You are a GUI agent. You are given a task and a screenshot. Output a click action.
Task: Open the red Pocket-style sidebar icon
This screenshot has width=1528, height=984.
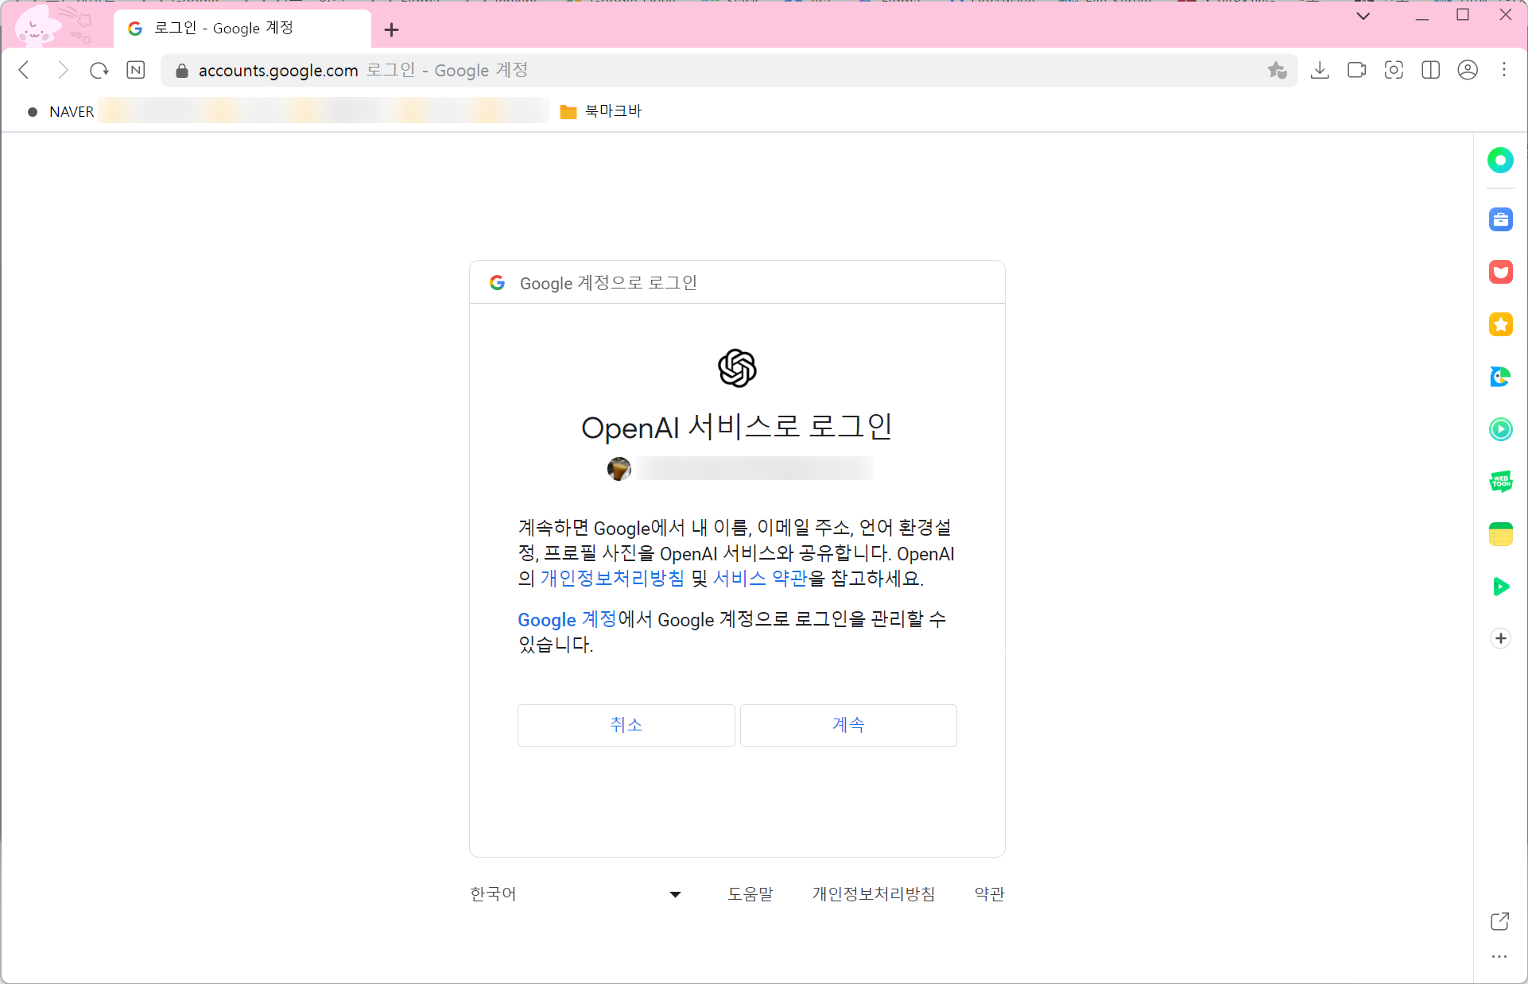coord(1500,272)
